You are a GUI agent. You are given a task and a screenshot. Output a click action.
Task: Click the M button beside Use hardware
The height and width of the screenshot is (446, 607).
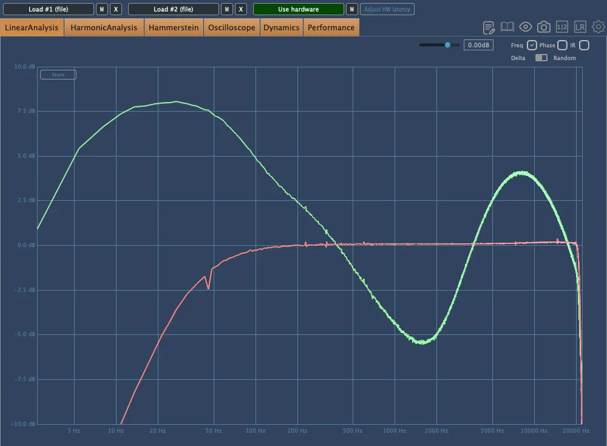point(351,9)
